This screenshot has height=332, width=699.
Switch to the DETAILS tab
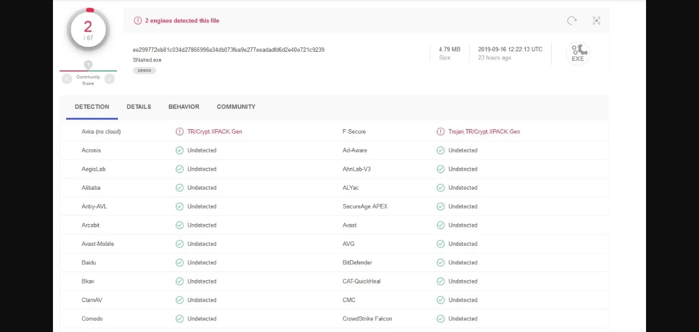tap(139, 107)
